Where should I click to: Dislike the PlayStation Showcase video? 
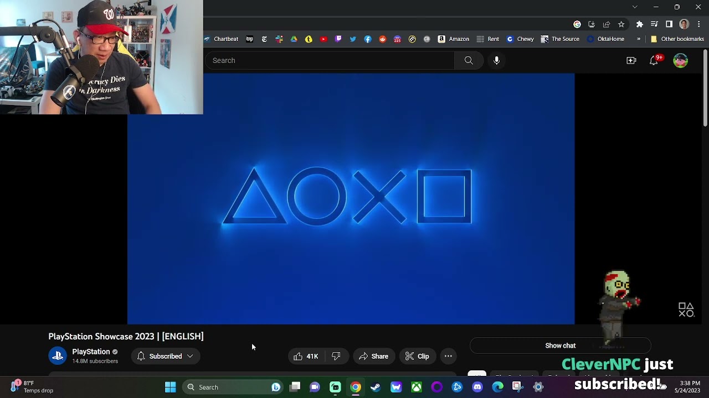click(336, 357)
